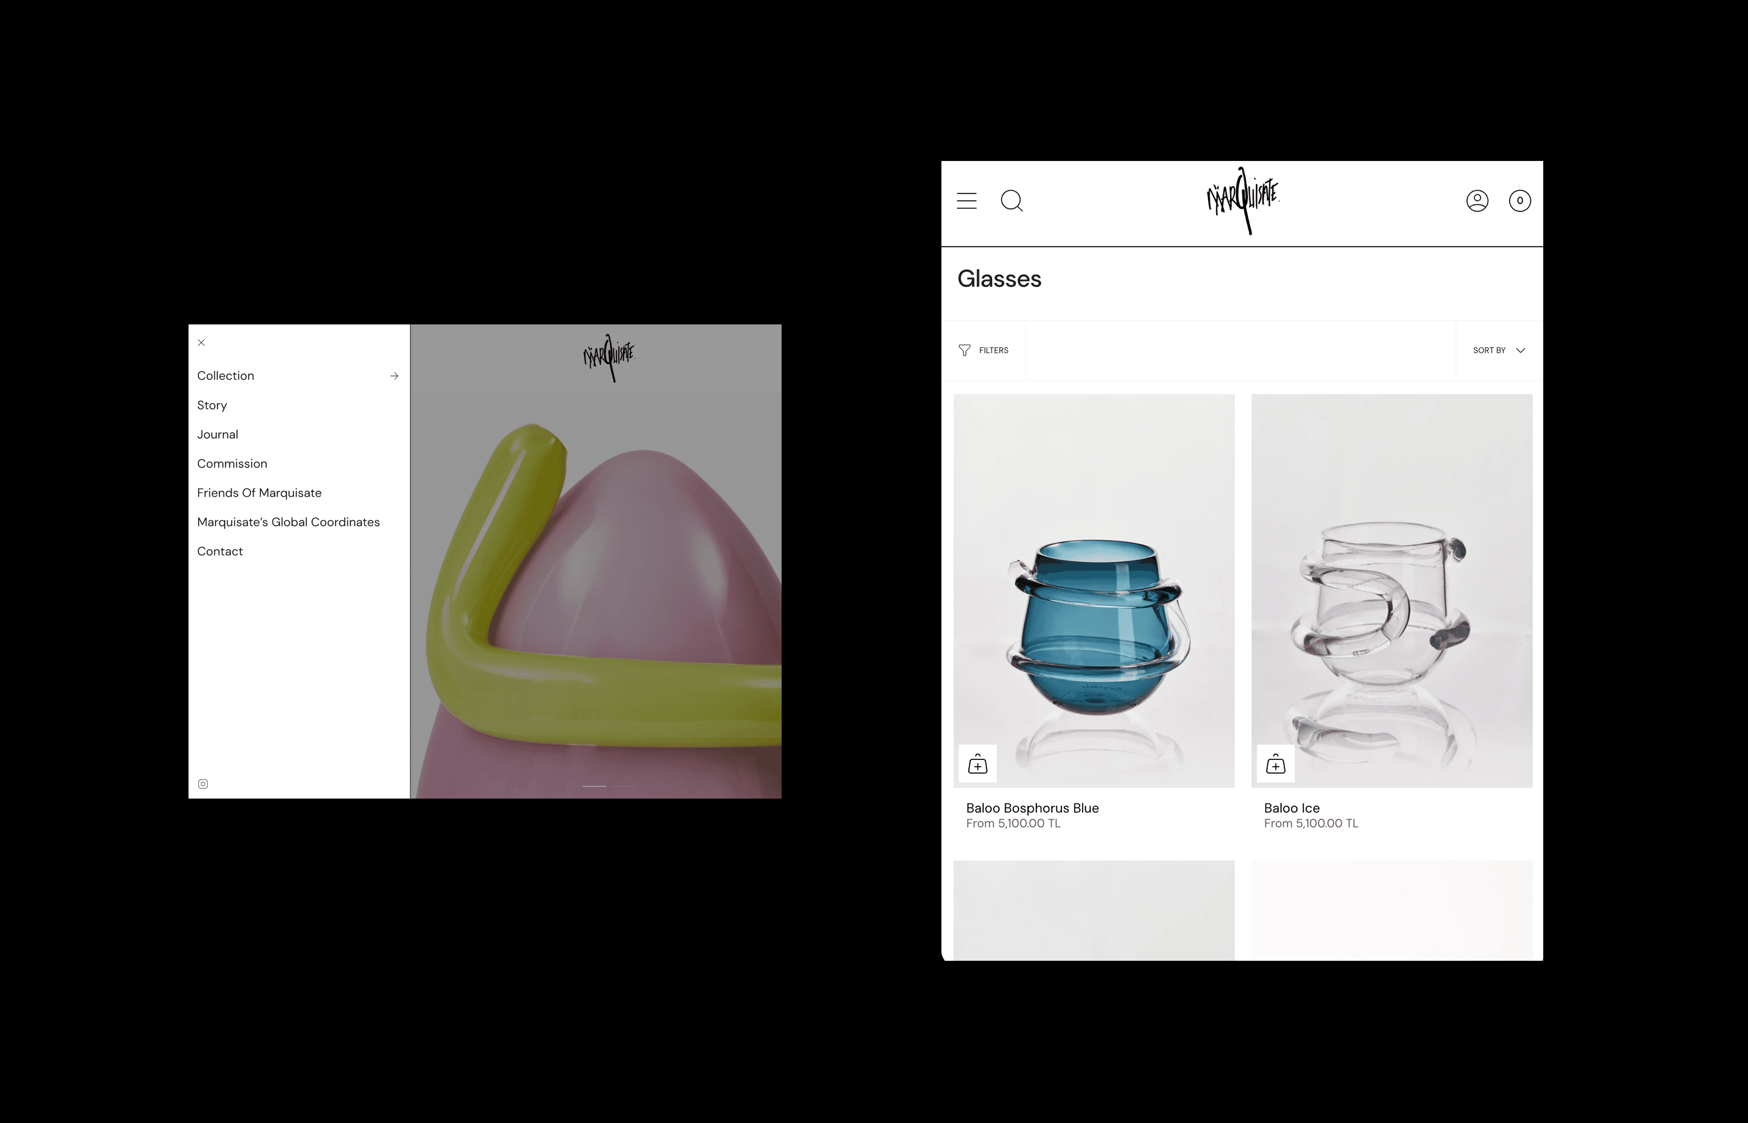The image size is (1748, 1123).
Task: Go to Friends Of Marquisate
Action: click(259, 493)
